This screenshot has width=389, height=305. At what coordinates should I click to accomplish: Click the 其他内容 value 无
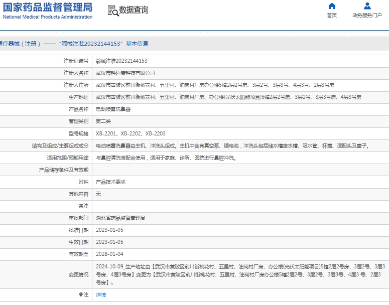point(98,194)
